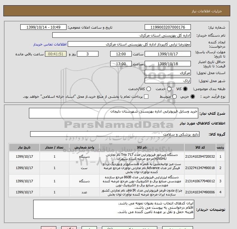Click the 860B laser therapy device name cell

[142, 181]
